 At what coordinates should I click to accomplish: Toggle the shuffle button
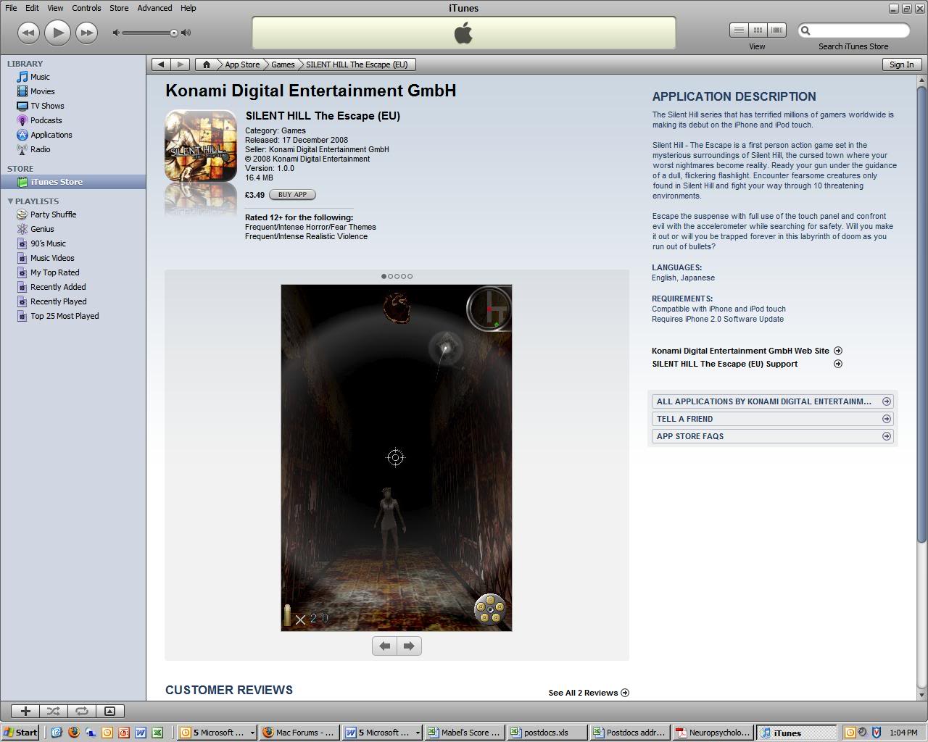[54, 711]
